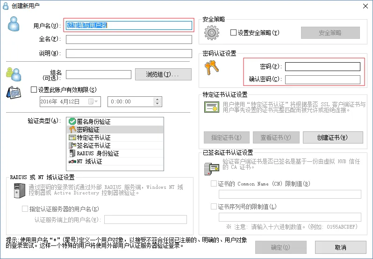Image resolution: width=373 pixels, height=259 pixels.
Task: Select NT 域认证 authentication type
Action: pyautogui.click(x=115, y=161)
